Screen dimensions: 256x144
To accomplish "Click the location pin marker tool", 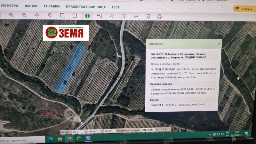I will 50,15.
